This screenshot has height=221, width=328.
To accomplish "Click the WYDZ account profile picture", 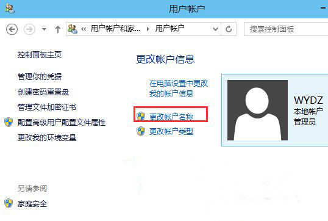I will pyautogui.click(x=257, y=110).
